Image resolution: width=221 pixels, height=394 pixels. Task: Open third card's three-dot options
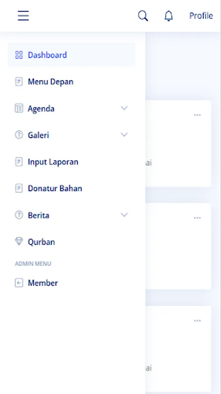coord(197,320)
